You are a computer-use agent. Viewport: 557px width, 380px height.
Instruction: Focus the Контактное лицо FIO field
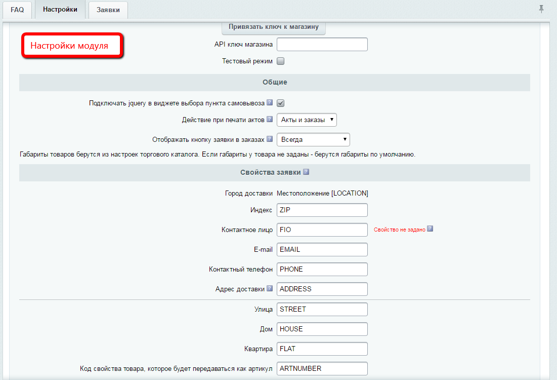(322, 230)
